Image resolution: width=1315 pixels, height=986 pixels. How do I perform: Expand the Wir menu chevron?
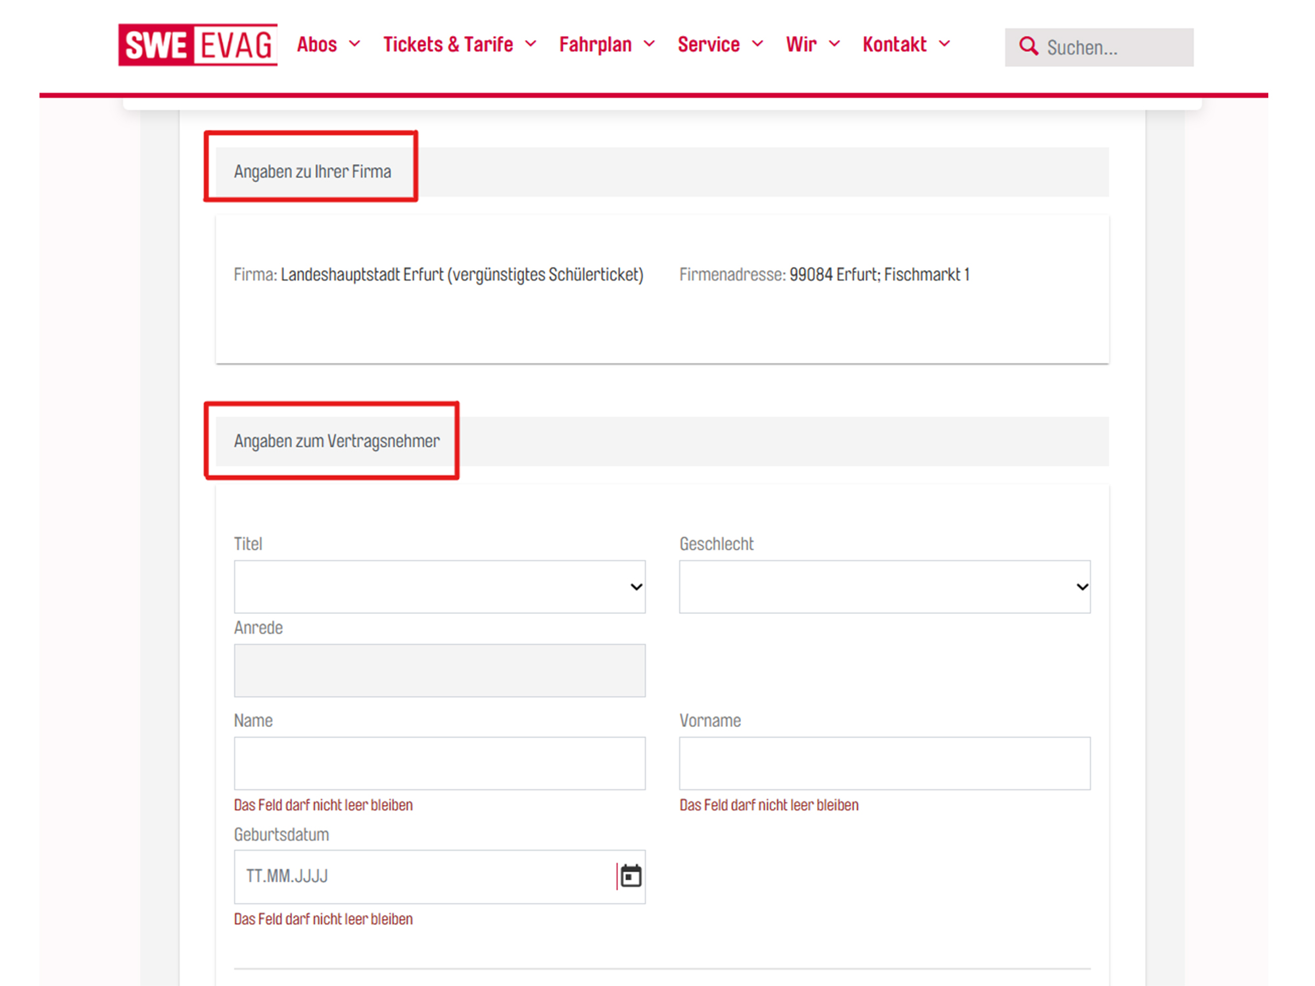point(834,44)
